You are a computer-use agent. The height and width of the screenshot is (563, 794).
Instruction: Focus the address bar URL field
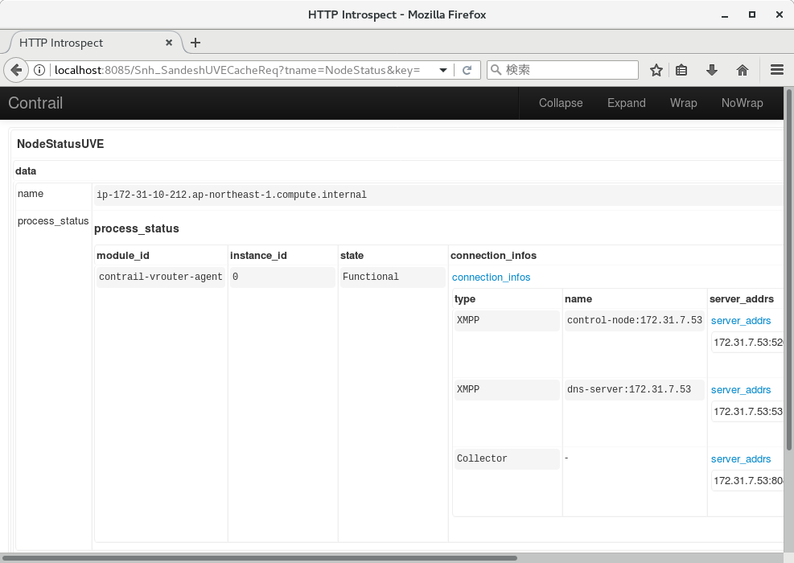(x=237, y=70)
